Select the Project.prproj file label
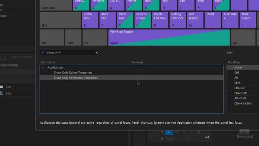Screen dimensions: 259x146 tap(9, 65)
